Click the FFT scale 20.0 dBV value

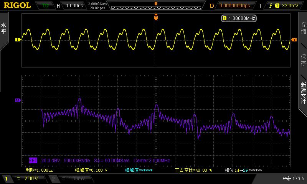[x=51, y=161]
